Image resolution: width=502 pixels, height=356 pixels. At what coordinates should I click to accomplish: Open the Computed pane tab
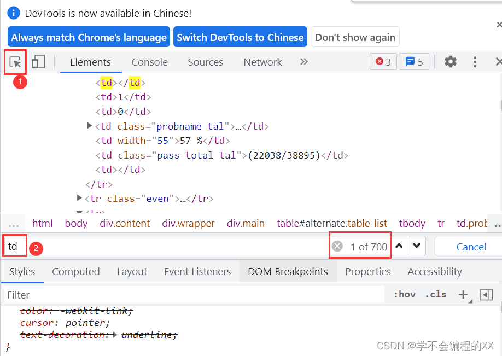pyautogui.click(x=76, y=271)
